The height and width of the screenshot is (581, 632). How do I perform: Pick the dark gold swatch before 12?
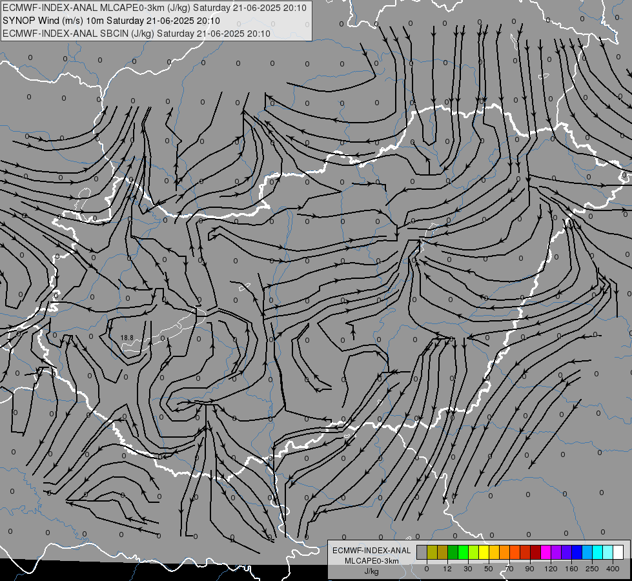[443, 552]
